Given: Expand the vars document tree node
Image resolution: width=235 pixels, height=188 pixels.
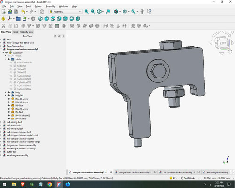Looking at the screenshot, I should [1, 39].
